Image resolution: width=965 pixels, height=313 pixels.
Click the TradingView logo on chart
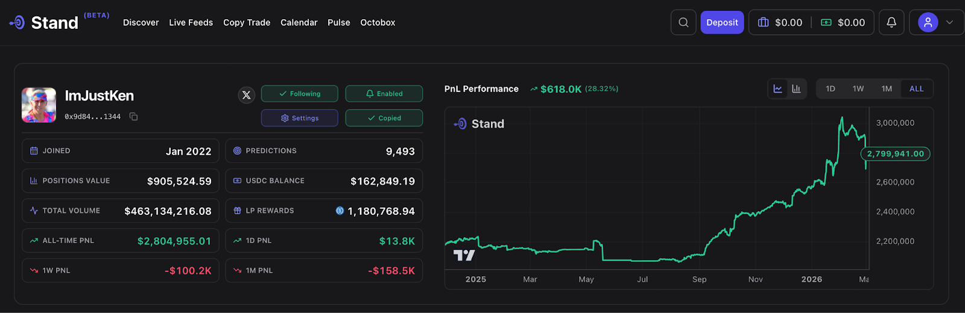point(464,255)
